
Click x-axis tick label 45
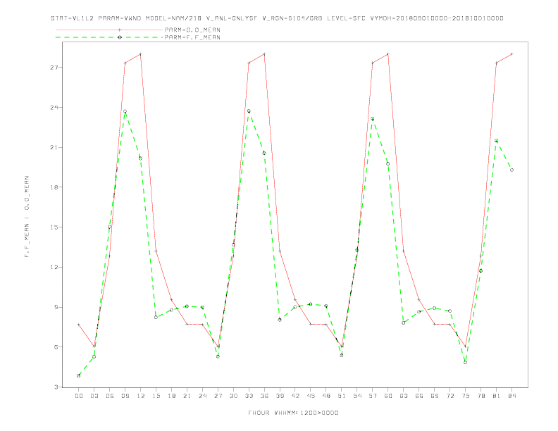pos(311,396)
